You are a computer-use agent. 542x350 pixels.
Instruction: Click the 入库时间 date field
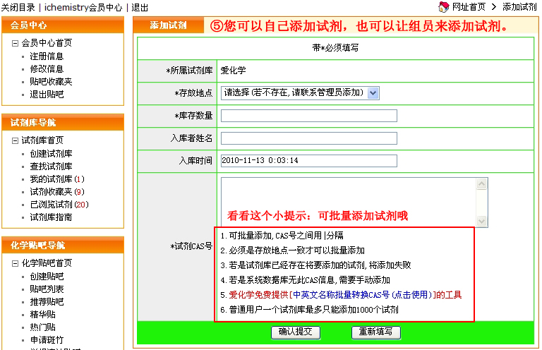pyautogui.click(x=308, y=160)
